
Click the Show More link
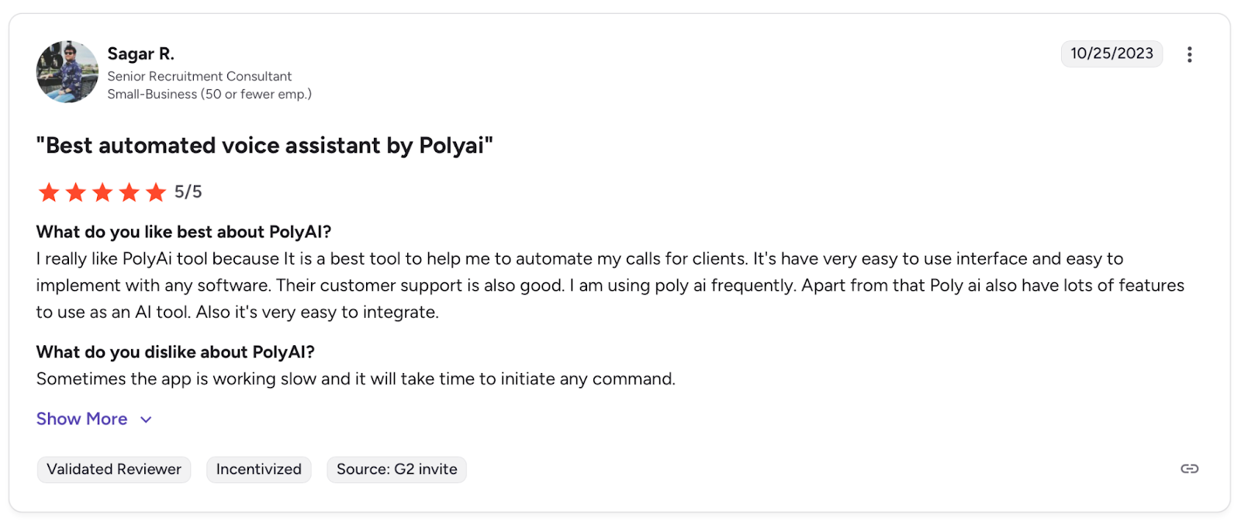pyautogui.click(x=81, y=419)
